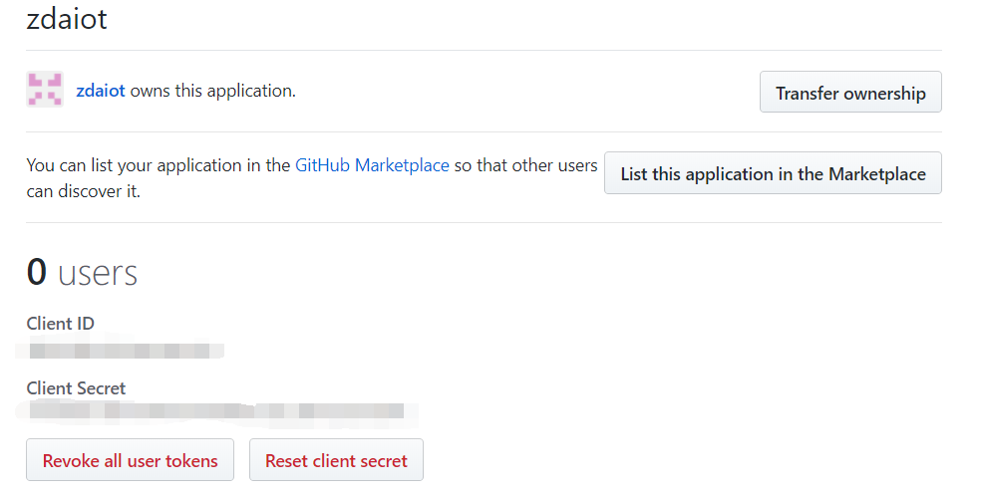Click the Client Secret label
This screenshot has height=496, width=983.
click(x=77, y=387)
